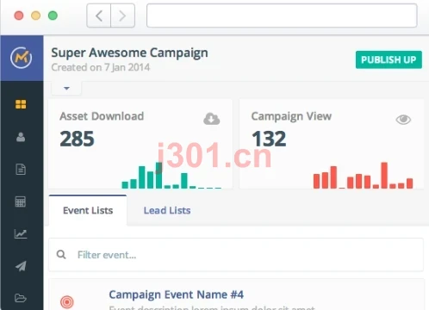The width and height of the screenshot is (429, 310).
Task: Click the yellow minimize window button
Action: click(x=36, y=15)
